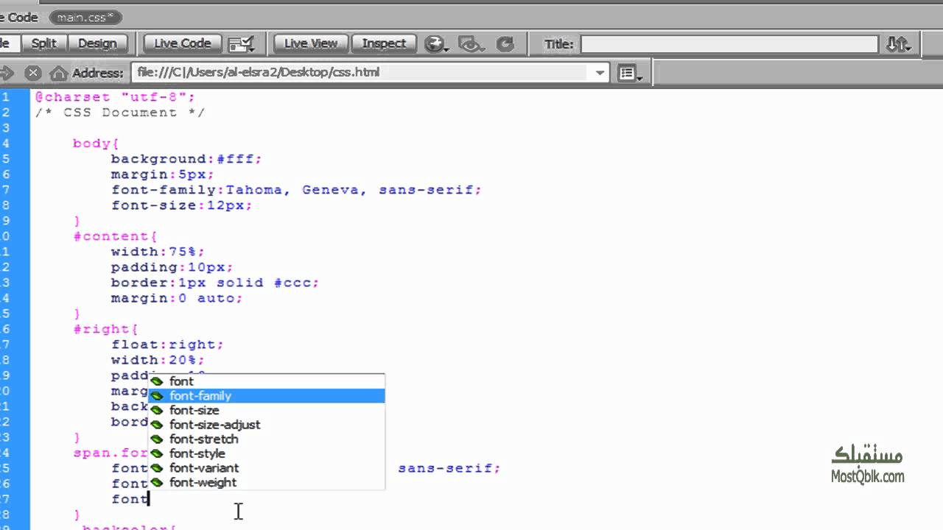Click the Title input field
Viewport: 943px width, 530px height.
[x=729, y=44]
